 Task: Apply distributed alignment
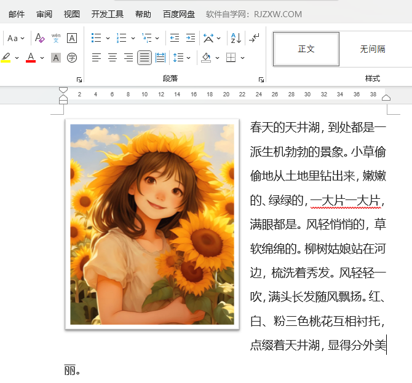[x=160, y=58]
